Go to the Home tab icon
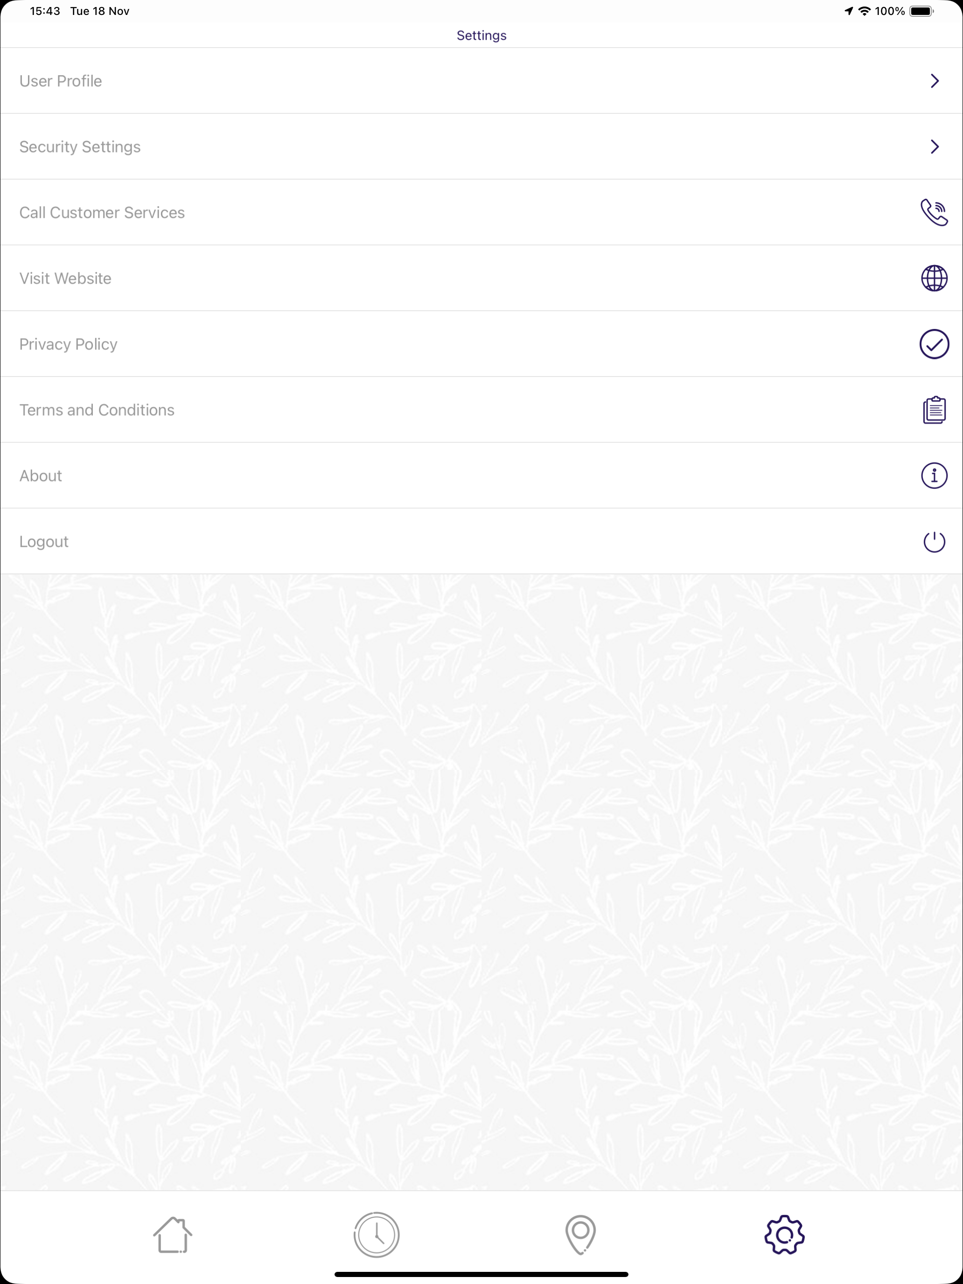Screen dimensions: 963x1284 pos(173,1235)
